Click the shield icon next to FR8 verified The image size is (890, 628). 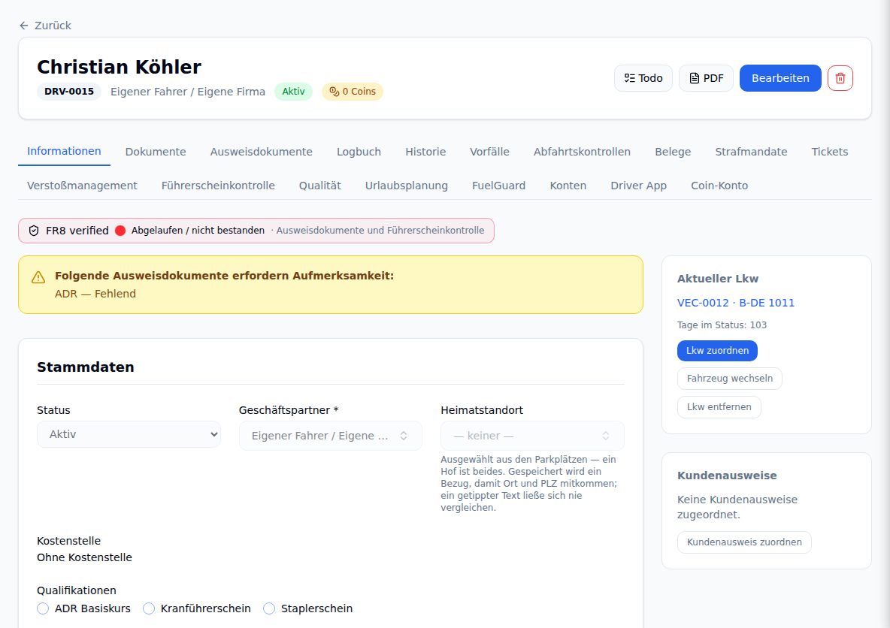pyautogui.click(x=34, y=231)
